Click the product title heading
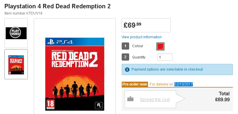Image resolution: width=238 pixels, height=114 pixels. [x=57, y=6]
